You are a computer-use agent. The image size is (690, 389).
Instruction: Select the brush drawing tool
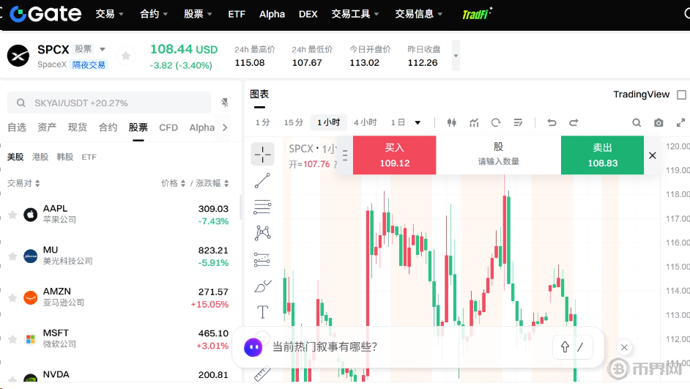pyautogui.click(x=263, y=286)
